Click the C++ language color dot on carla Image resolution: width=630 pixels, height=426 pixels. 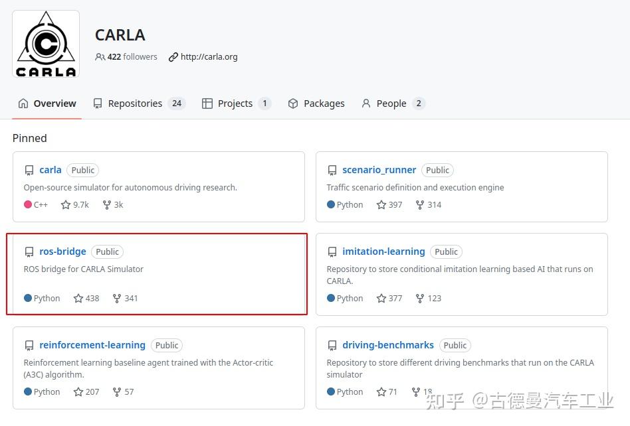pos(27,204)
